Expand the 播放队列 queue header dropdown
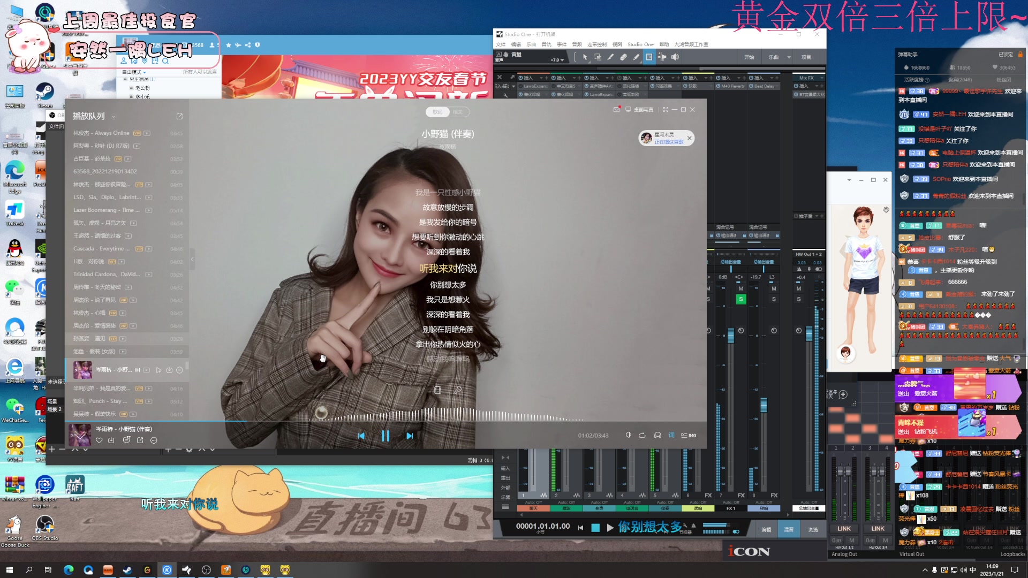The image size is (1028, 578). (x=114, y=117)
